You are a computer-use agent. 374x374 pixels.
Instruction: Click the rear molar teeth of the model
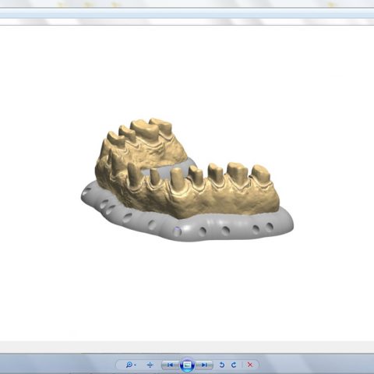[150, 129]
